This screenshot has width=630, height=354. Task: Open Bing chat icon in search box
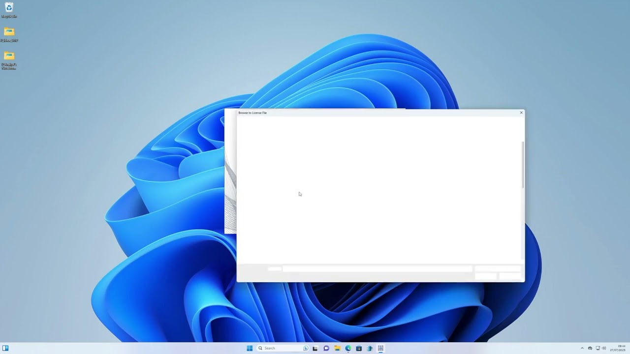pos(306,348)
